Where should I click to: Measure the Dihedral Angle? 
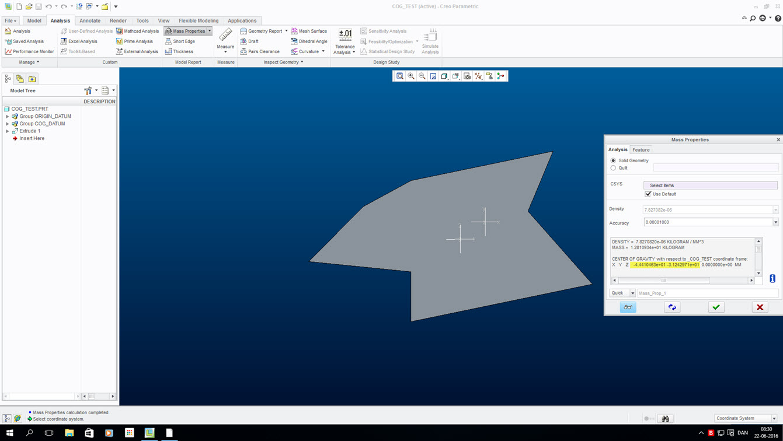pyautogui.click(x=309, y=41)
